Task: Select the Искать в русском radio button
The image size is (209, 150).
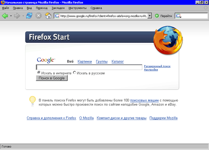Action: point(74,72)
